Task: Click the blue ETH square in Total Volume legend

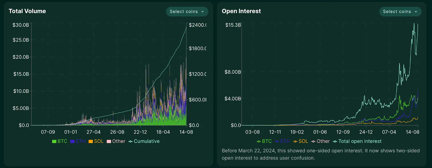Action: [72, 142]
